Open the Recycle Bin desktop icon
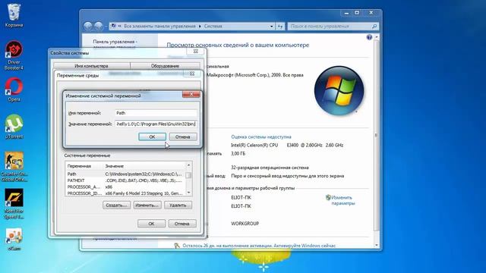The image size is (486, 273). point(14,15)
